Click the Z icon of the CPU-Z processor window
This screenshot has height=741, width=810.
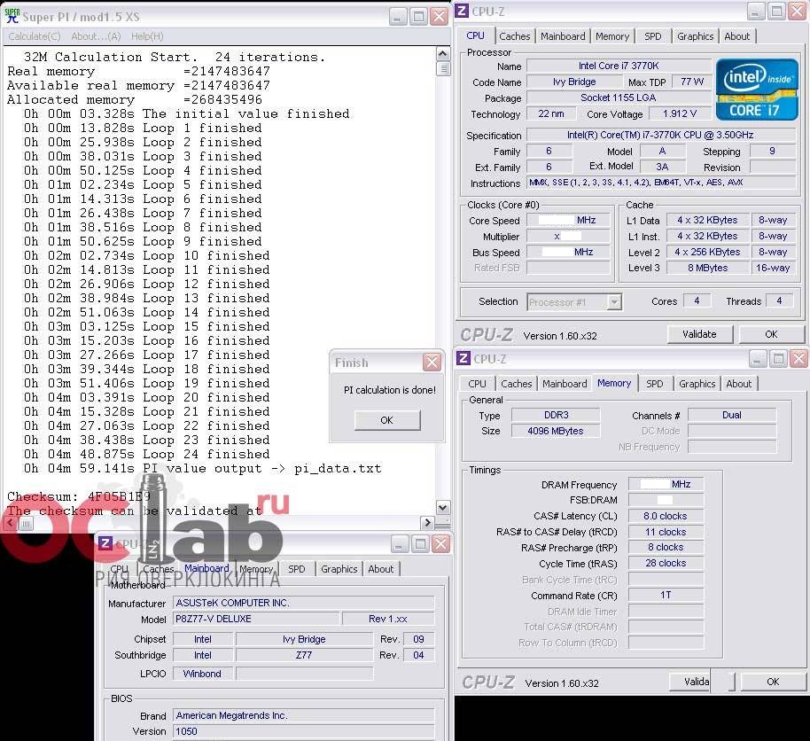click(462, 11)
